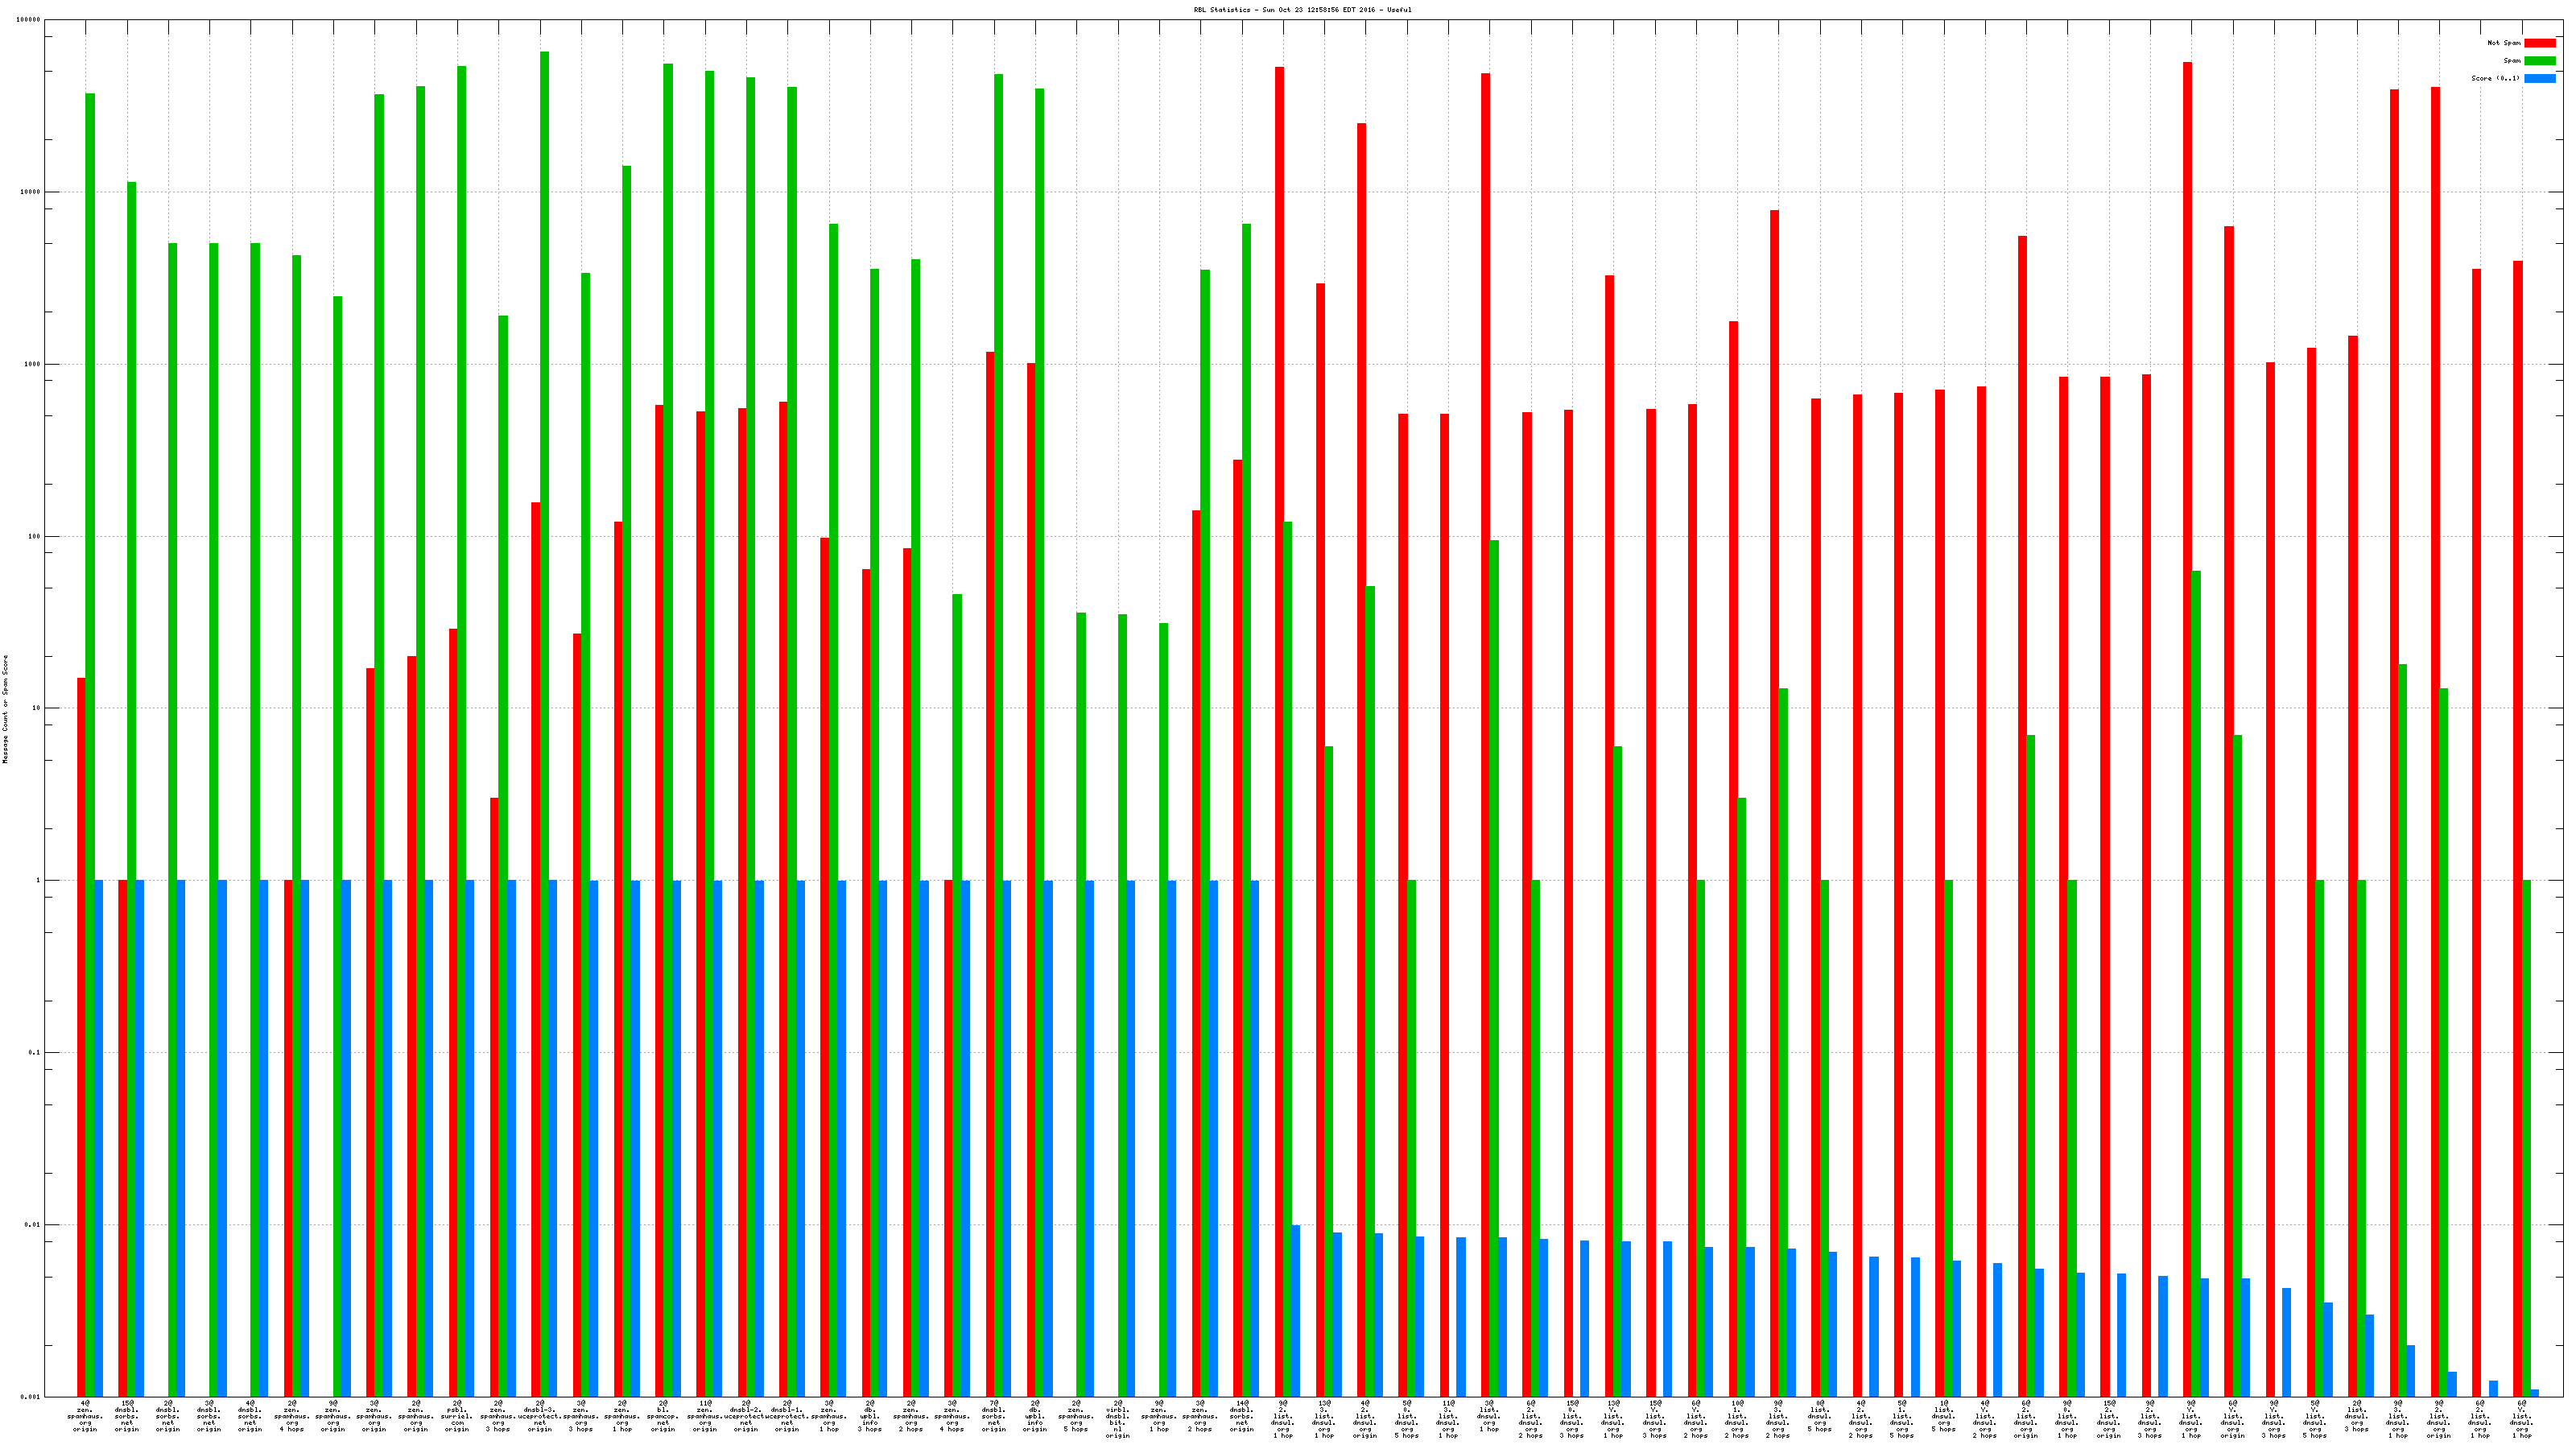Screen dimensions: 2576x1449
Task: Click the 10000 y-axis tick label
Action: 31,192
